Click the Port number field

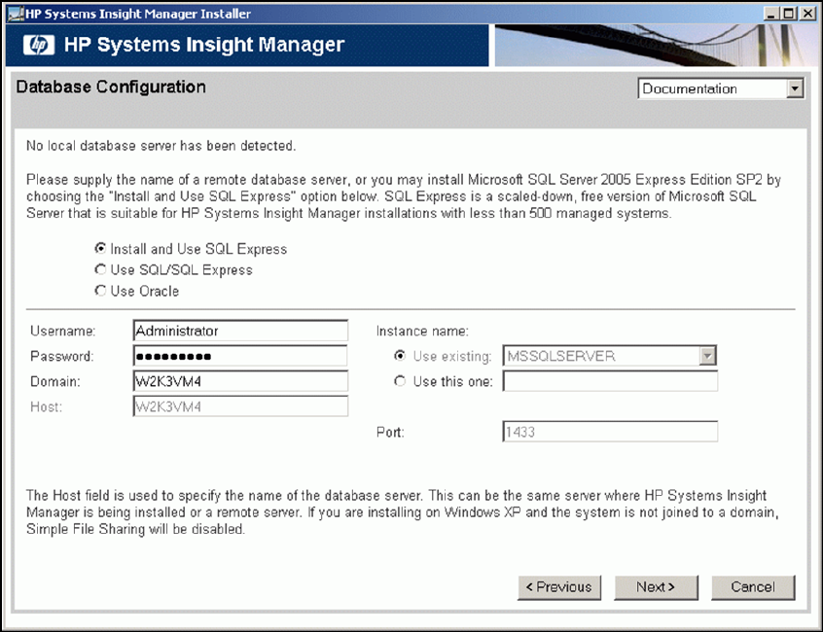click(610, 432)
